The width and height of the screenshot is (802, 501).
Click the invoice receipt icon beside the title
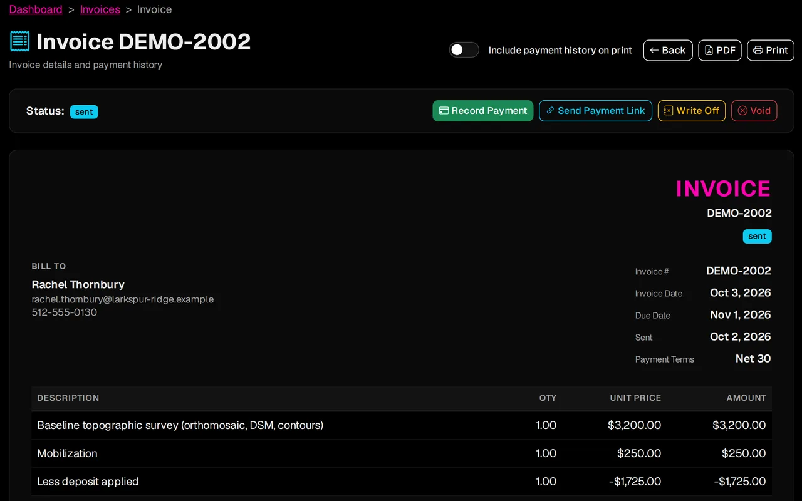(19, 41)
